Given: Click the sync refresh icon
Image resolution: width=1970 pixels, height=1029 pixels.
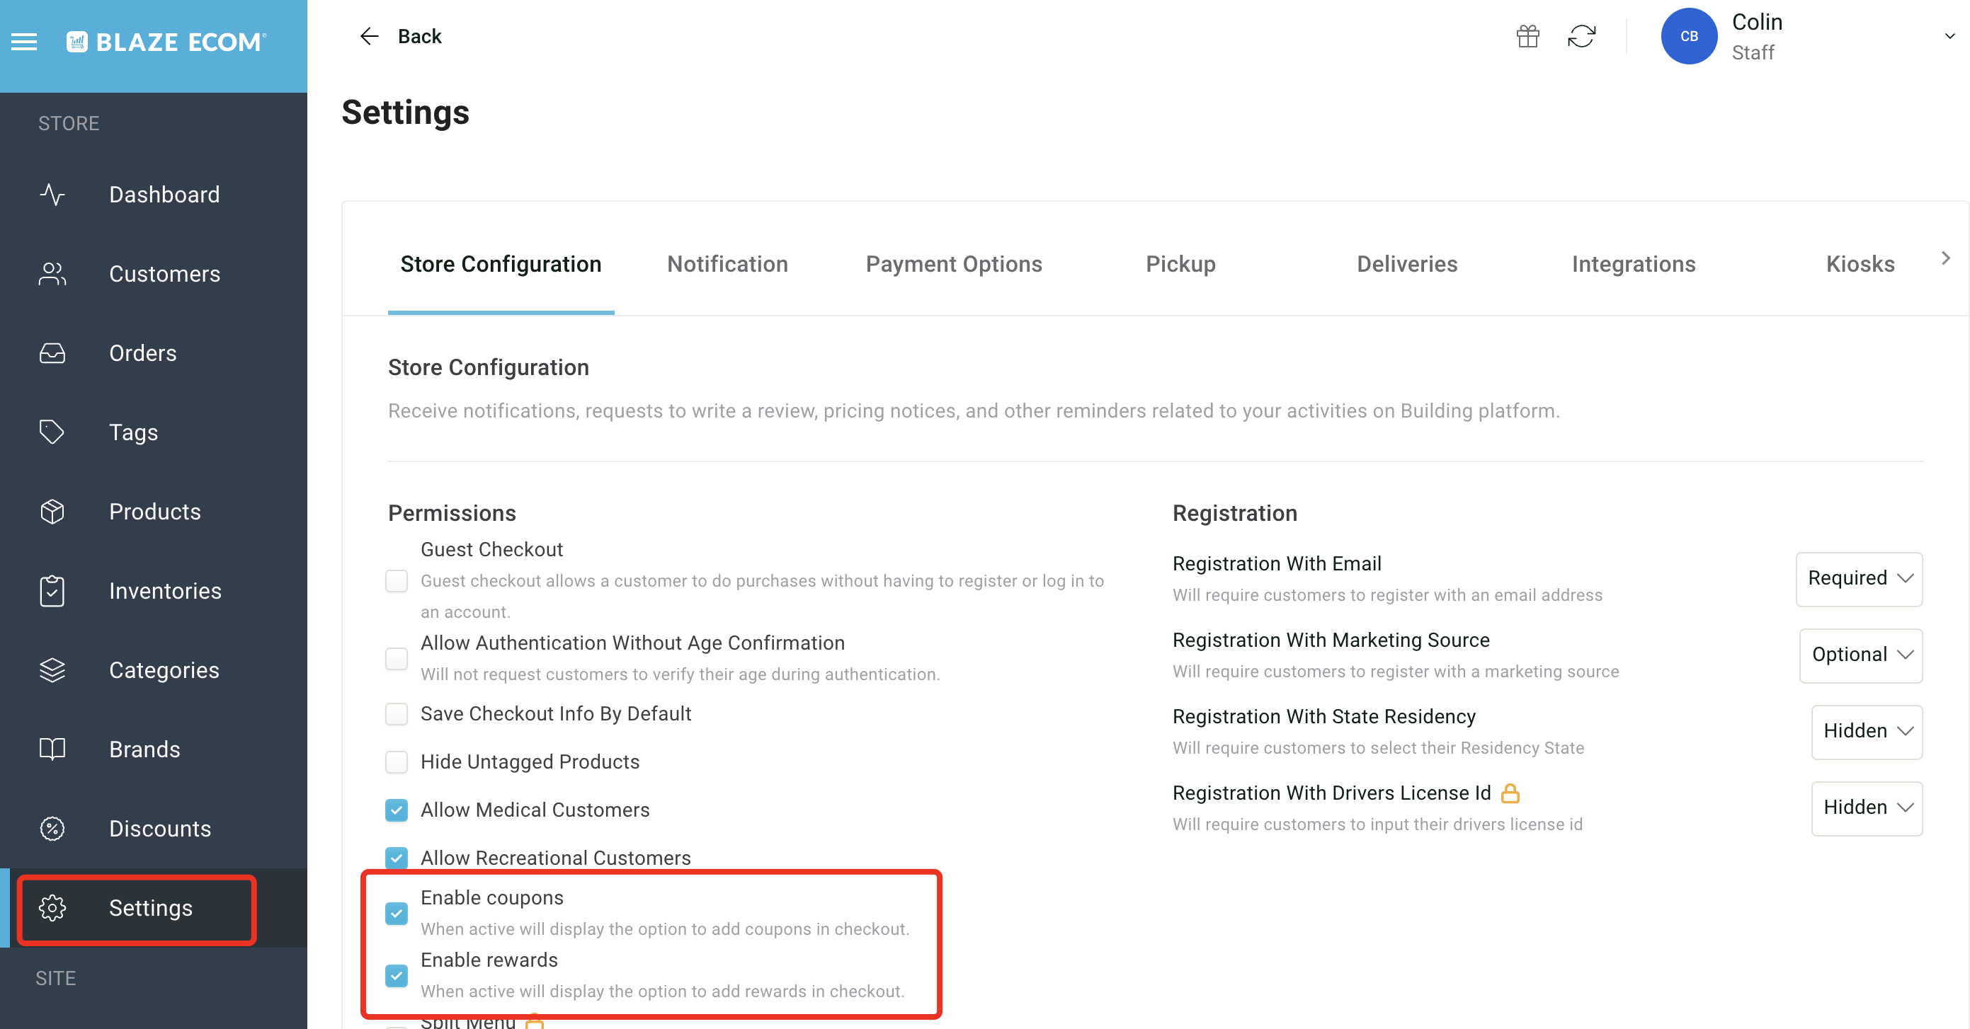Looking at the screenshot, I should (1582, 36).
